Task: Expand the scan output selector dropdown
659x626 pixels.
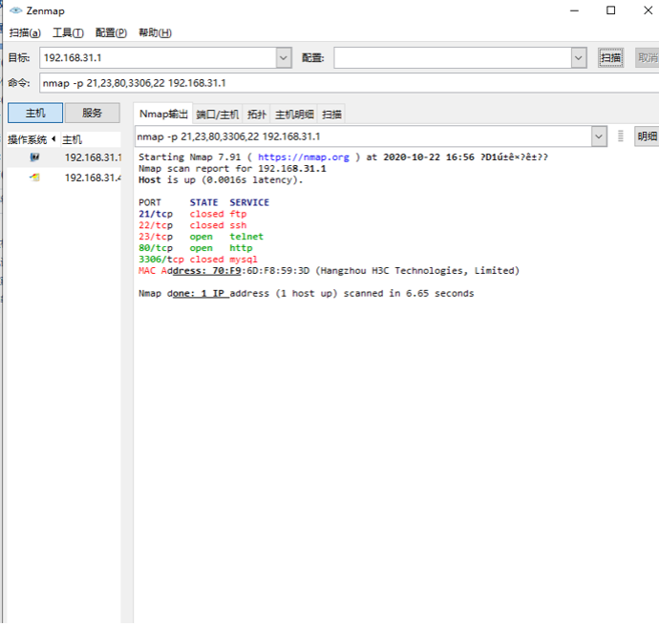Action: coord(599,136)
